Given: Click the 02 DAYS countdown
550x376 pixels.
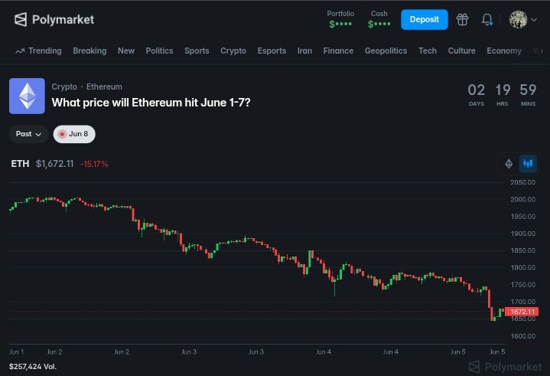Looking at the screenshot, I should [x=477, y=95].
